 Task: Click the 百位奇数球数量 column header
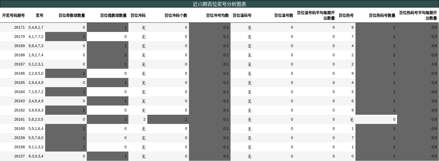point(72,15)
